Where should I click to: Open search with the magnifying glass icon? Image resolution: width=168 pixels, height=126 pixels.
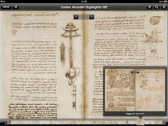tap(157, 7)
